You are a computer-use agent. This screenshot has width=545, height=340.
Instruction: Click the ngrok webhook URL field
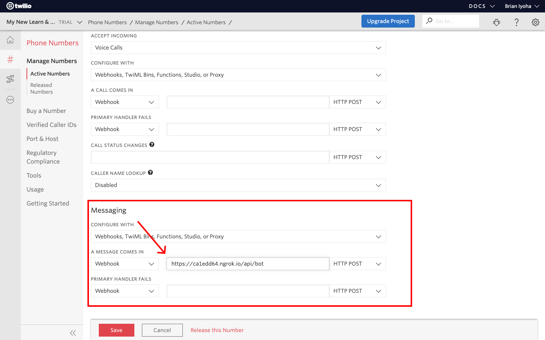[248, 264]
